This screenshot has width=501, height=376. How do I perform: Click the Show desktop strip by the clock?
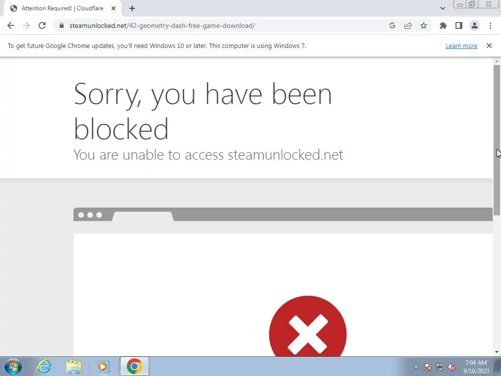coord(498,366)
